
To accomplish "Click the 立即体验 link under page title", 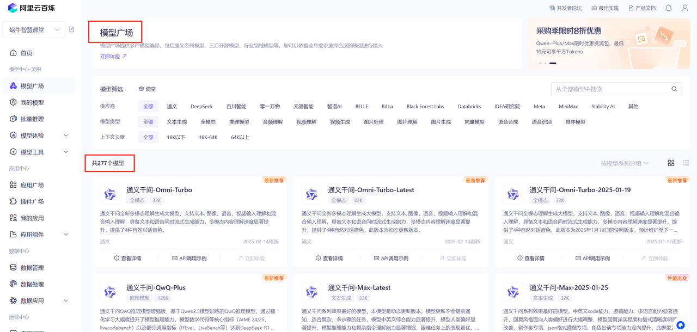I will pyautogui.click(x=113, y=57).
